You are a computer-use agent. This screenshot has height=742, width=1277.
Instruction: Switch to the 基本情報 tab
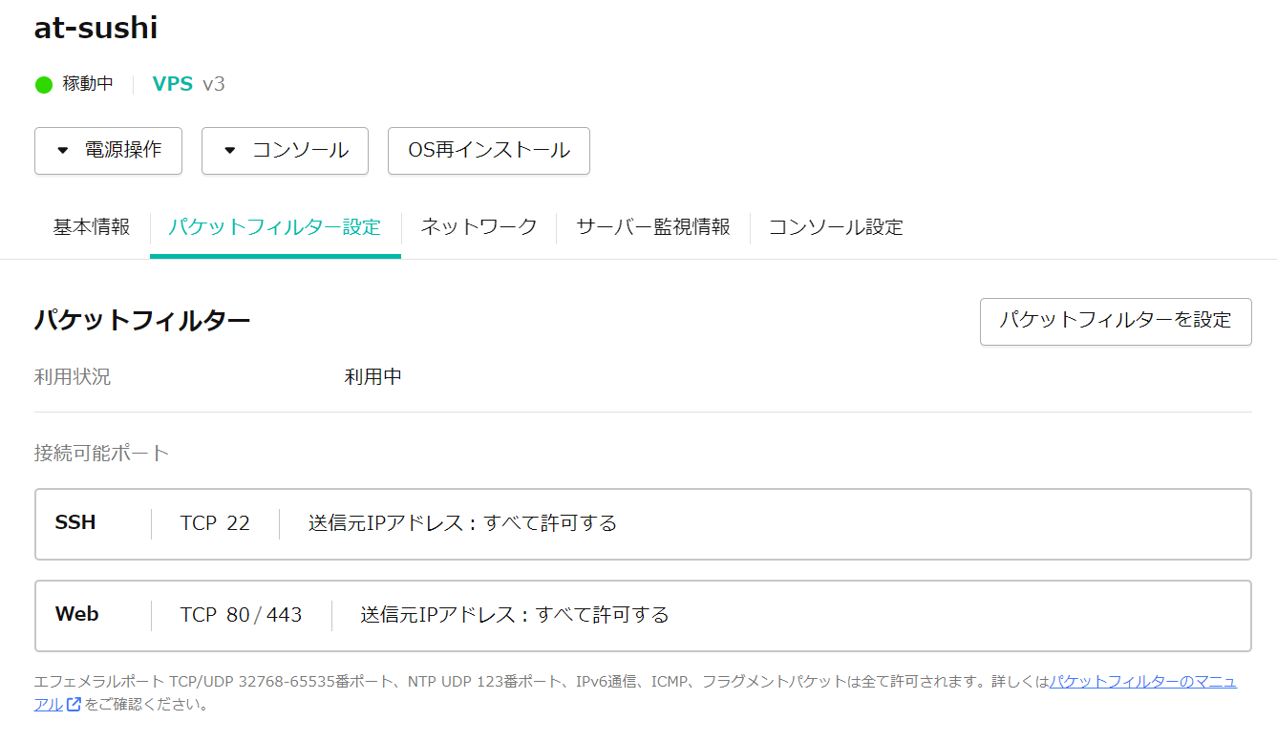click(92, 227)
